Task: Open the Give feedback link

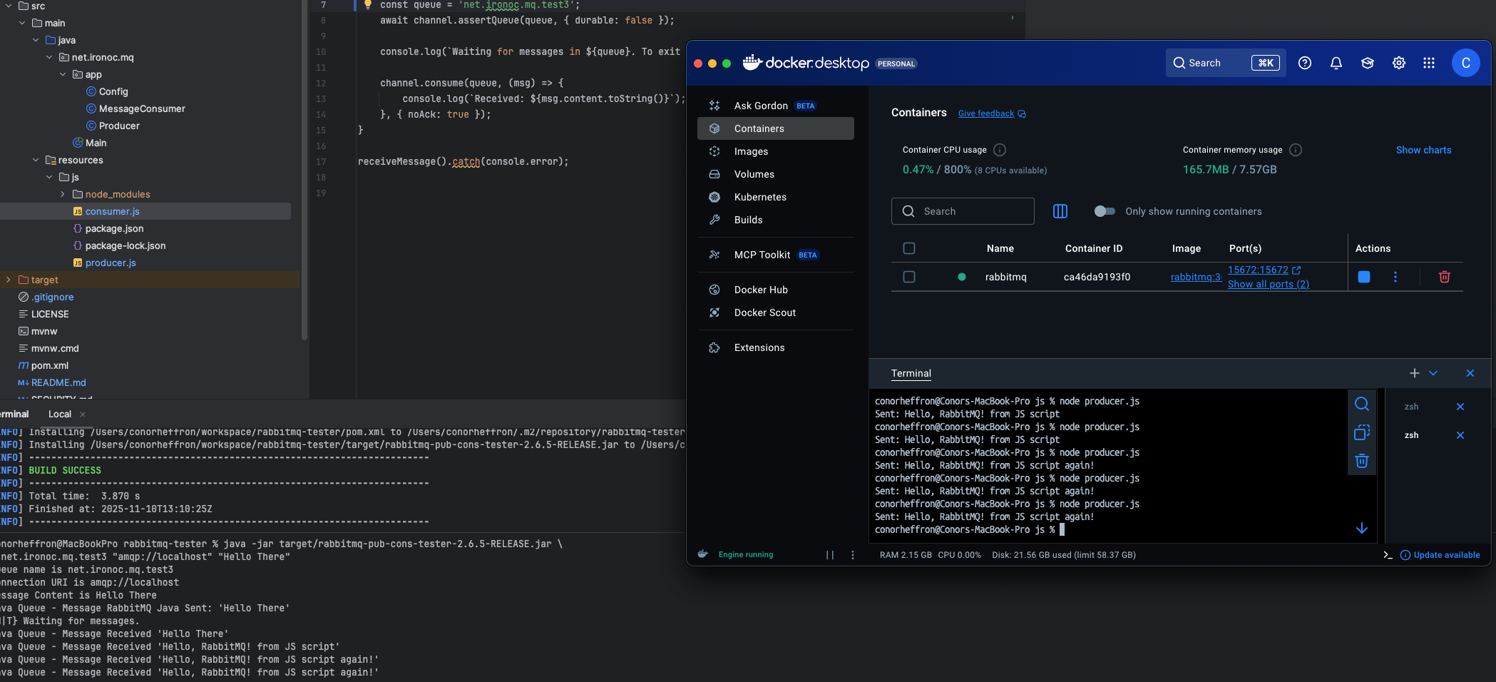Action: 986,113
